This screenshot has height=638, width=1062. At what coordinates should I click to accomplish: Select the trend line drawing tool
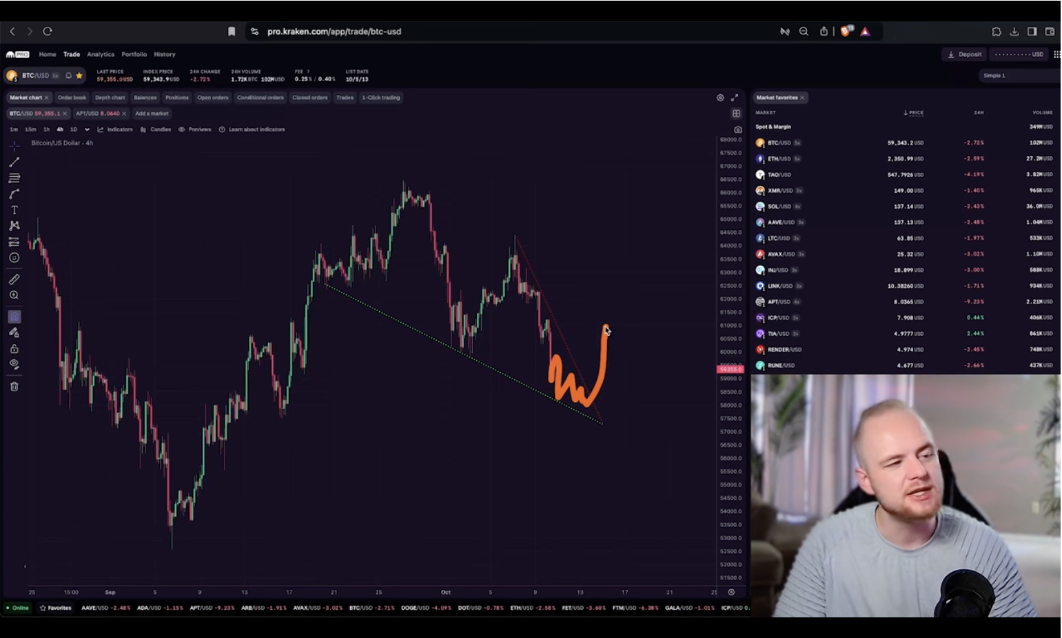pyautogui.click(x=14, y=162)
